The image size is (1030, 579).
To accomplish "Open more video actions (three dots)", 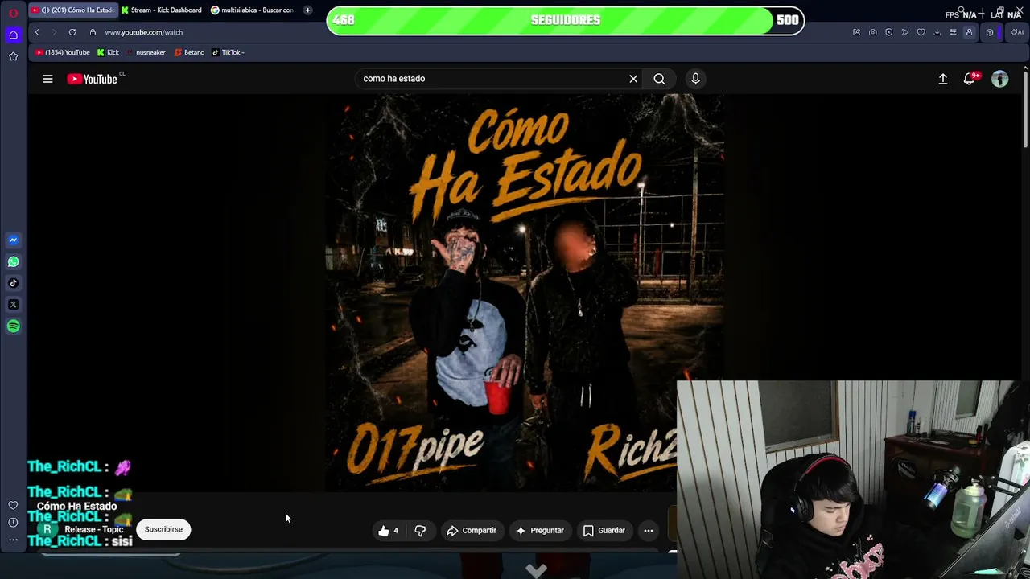I will (649, 531).
